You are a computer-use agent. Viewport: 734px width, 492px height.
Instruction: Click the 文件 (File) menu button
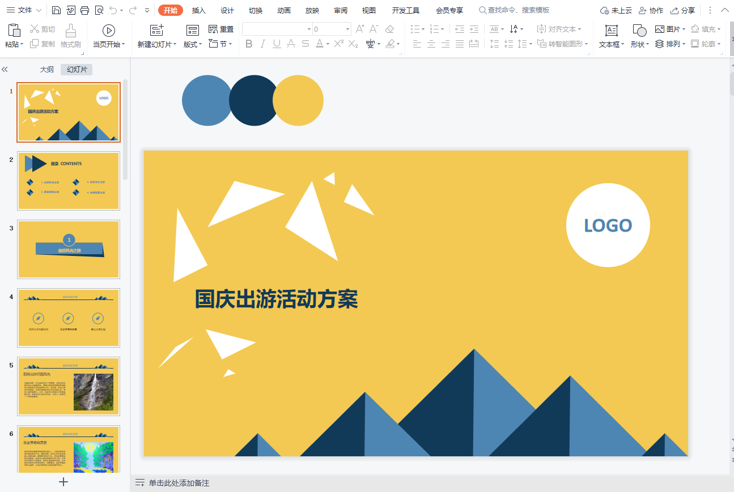coord(19,10)
